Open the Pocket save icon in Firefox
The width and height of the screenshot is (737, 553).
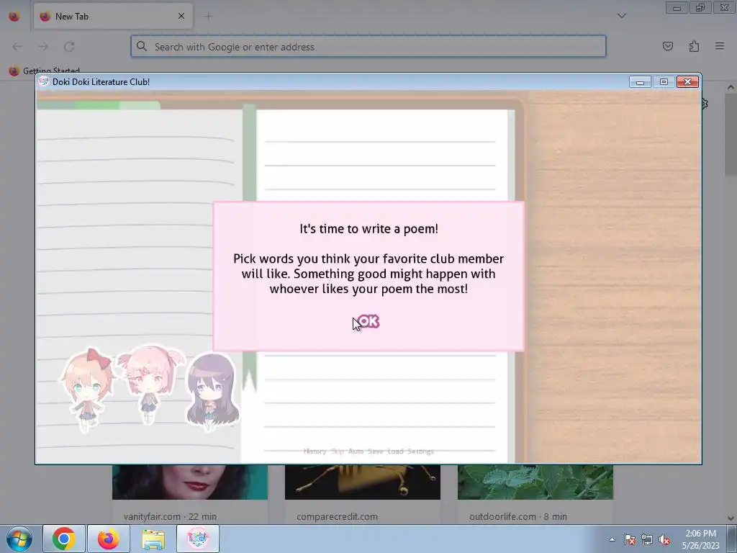point(667,46)
